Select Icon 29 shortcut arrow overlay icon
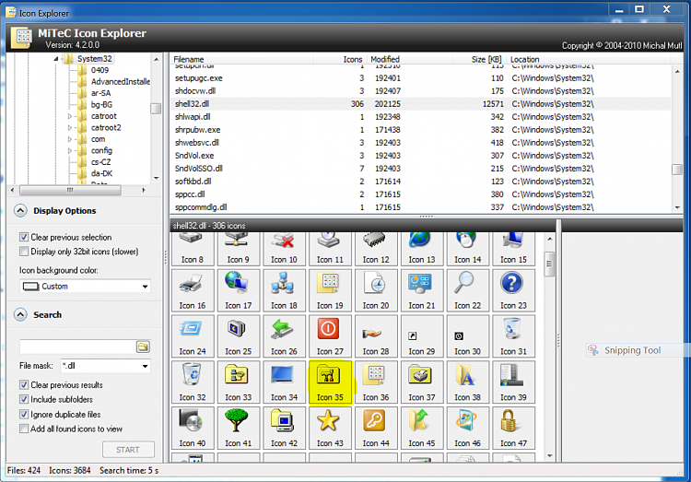The image size is (691, 482). [422, 336]
